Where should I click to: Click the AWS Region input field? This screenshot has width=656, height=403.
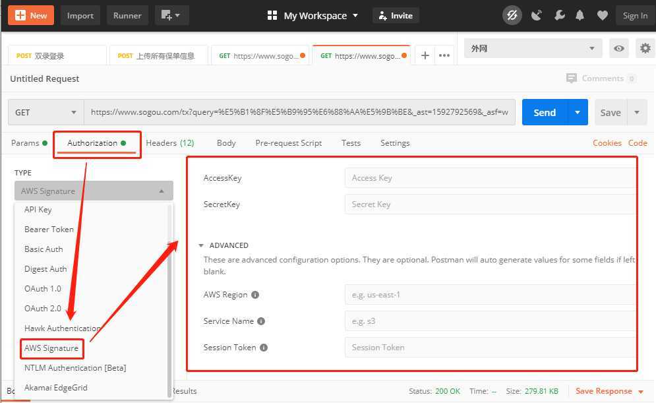490,295
